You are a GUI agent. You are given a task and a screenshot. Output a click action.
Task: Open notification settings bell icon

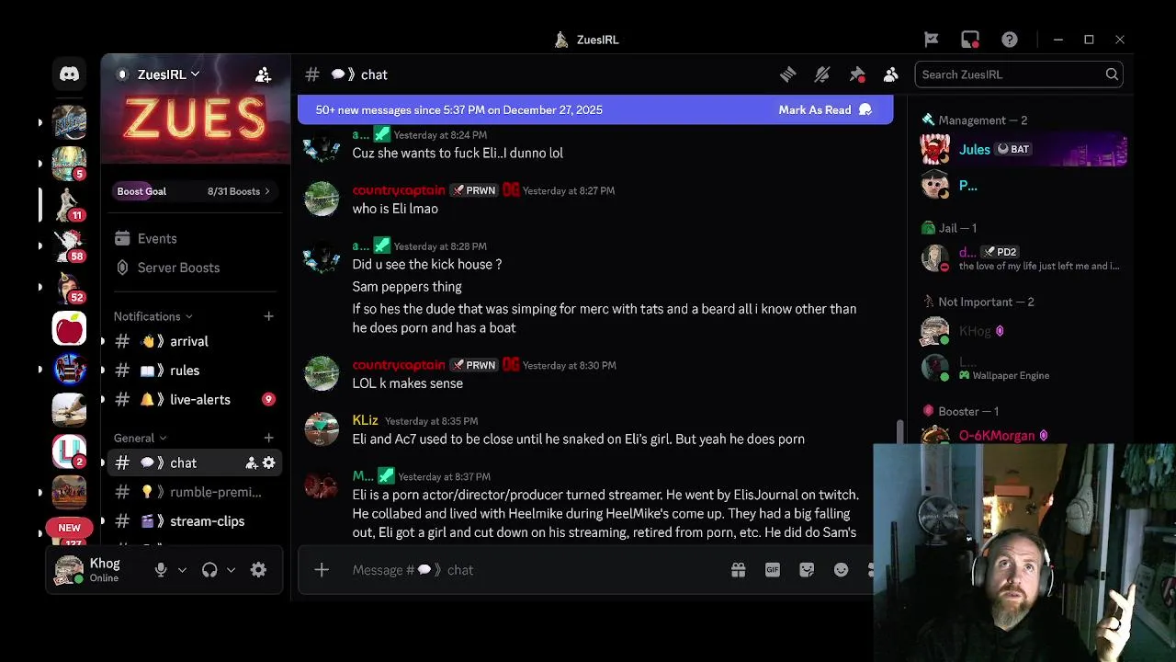[x=822, y=74]
